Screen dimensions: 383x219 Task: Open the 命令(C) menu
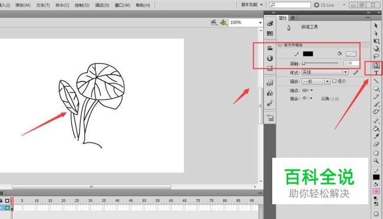tap(62, 5)
